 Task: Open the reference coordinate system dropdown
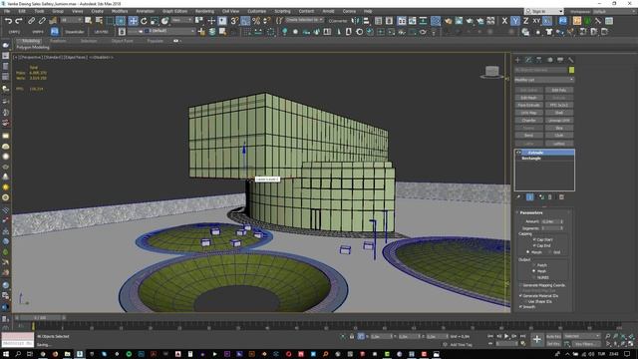click(181, 20)
